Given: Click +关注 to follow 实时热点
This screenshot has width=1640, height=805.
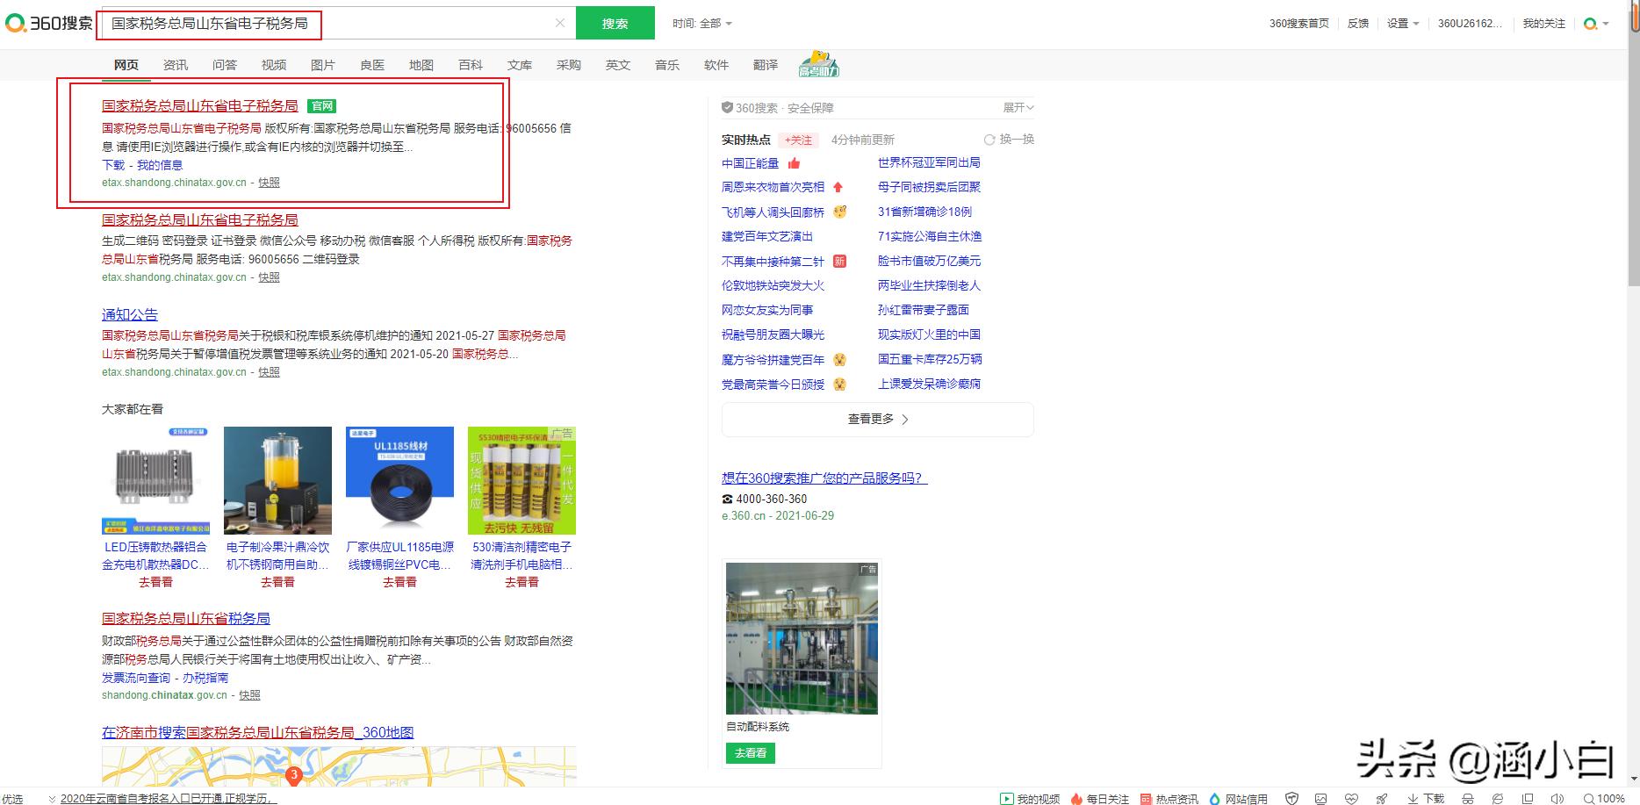Looking at the screenshot, I should [797, 139].
